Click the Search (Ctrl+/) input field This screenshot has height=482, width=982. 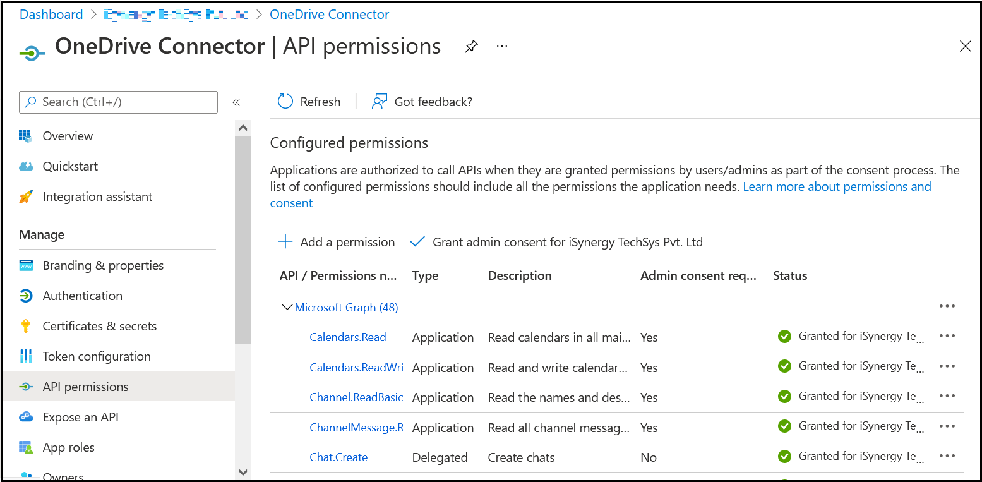click(119, 102)
